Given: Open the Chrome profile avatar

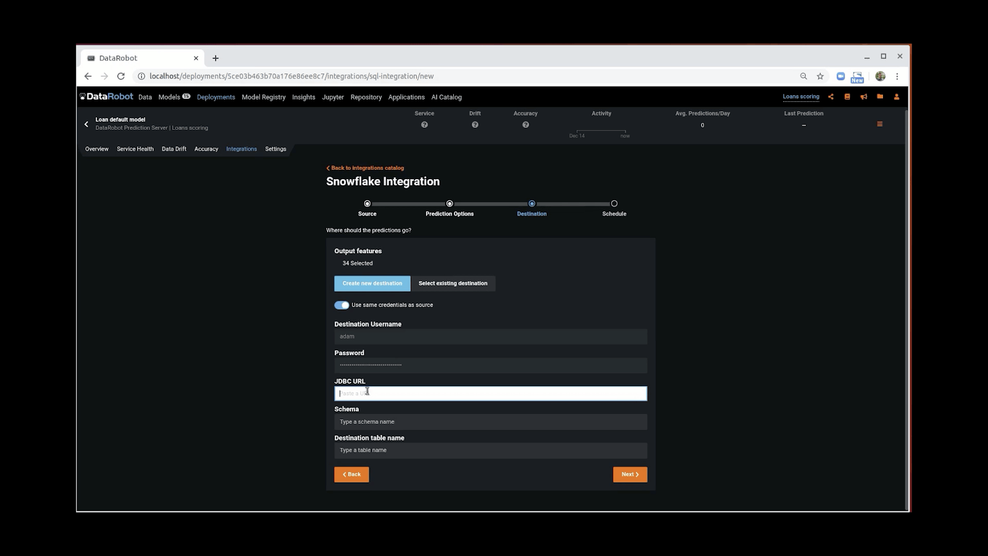Looking at the screenshot, I should click(x=881, y=76).
